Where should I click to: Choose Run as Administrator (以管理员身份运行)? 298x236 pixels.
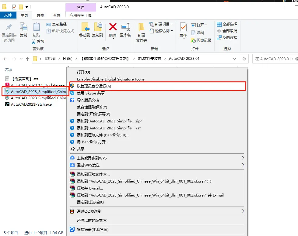pyautogui.click(x=158, y=86)
